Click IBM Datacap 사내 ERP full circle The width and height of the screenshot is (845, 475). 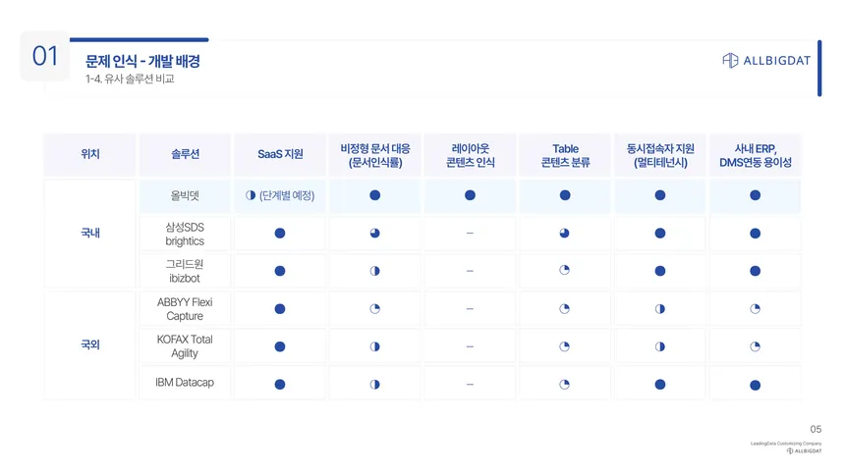pyautogui.click(x=755, y=385)
